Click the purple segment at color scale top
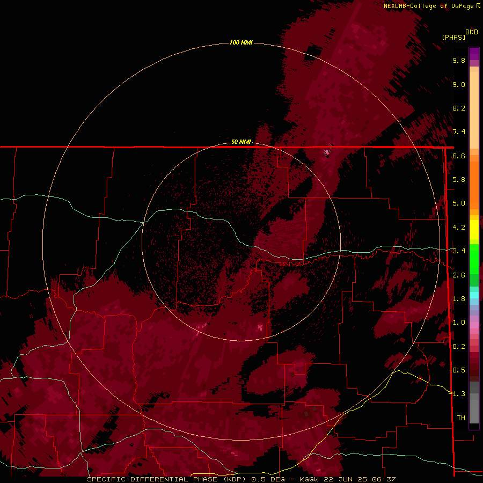The image size is (483, 483). click(474, 54)
